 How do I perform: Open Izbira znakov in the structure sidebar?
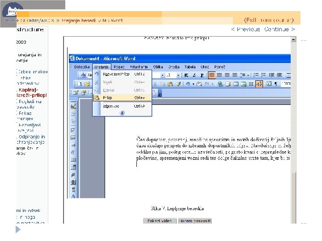tap(33, 72)
